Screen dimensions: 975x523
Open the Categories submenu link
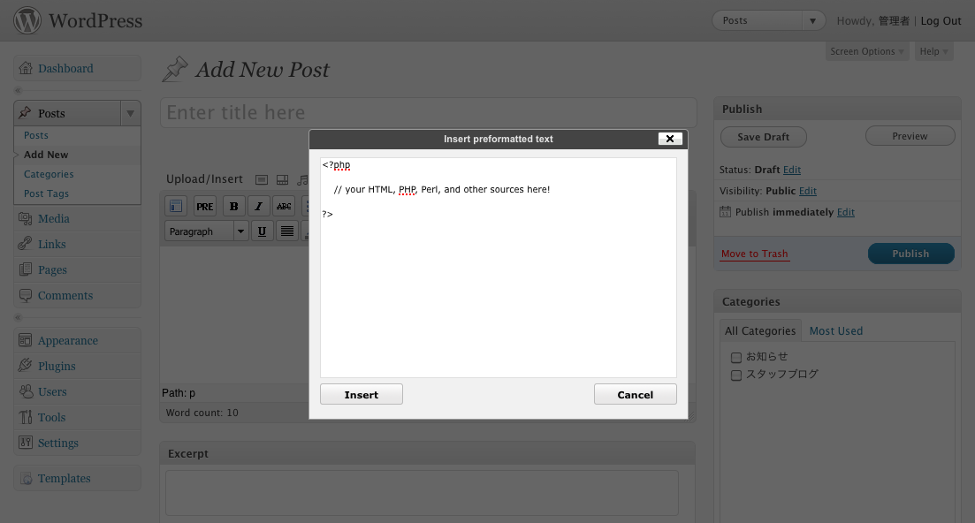(49, 175)
